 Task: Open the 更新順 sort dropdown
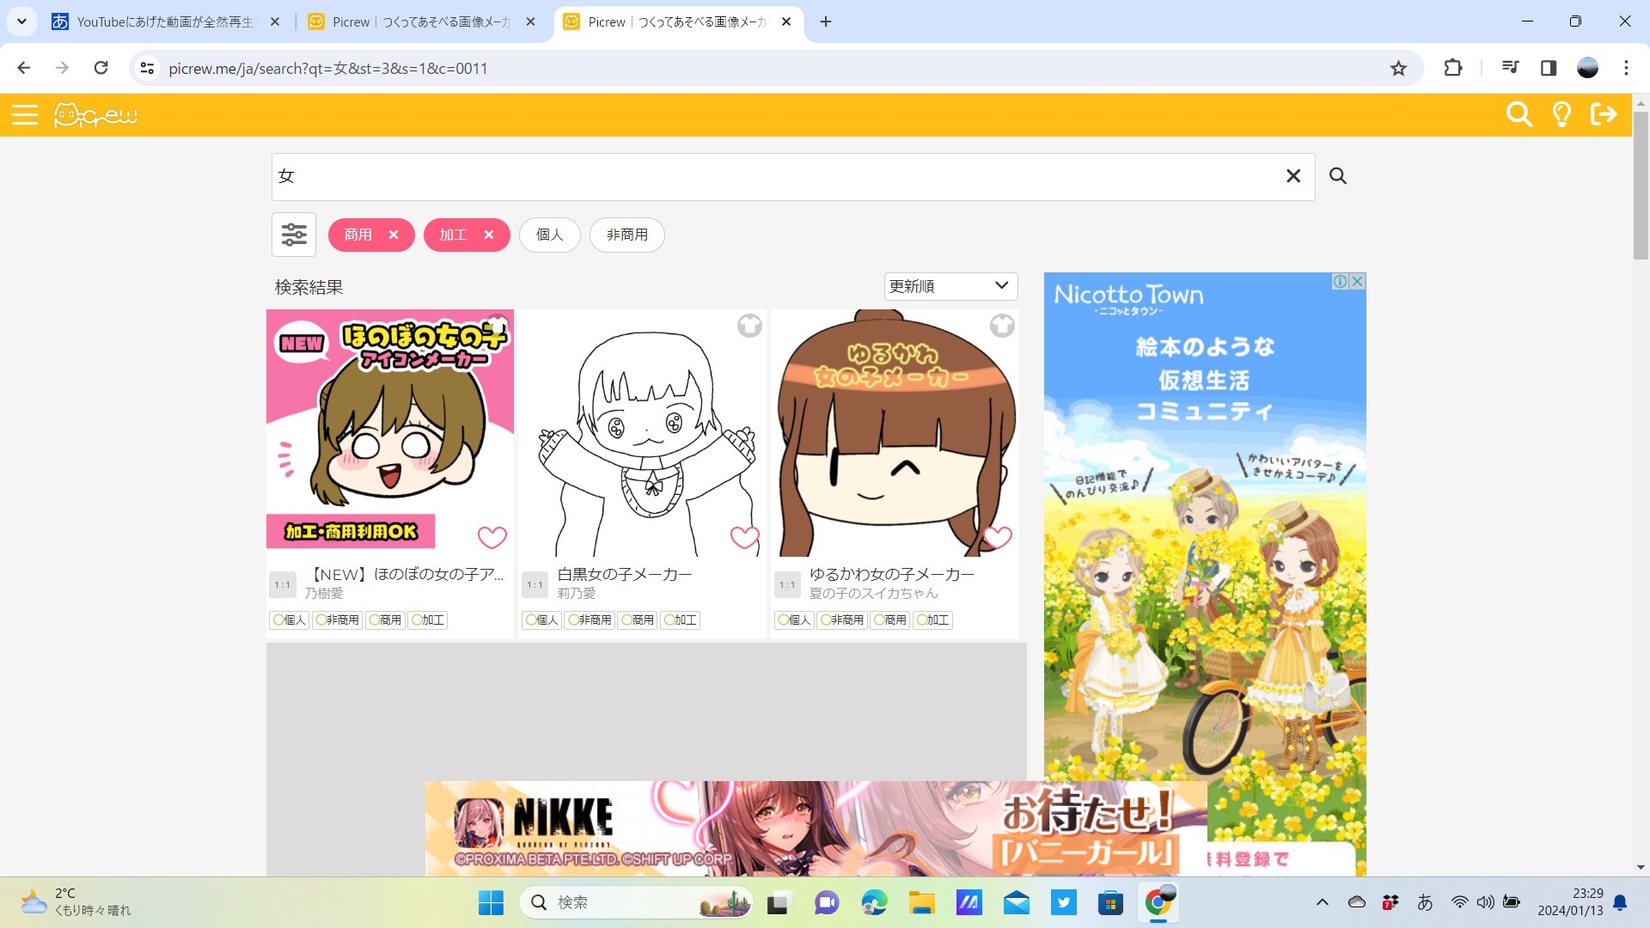pyautogui.click(x=950, y=286)
